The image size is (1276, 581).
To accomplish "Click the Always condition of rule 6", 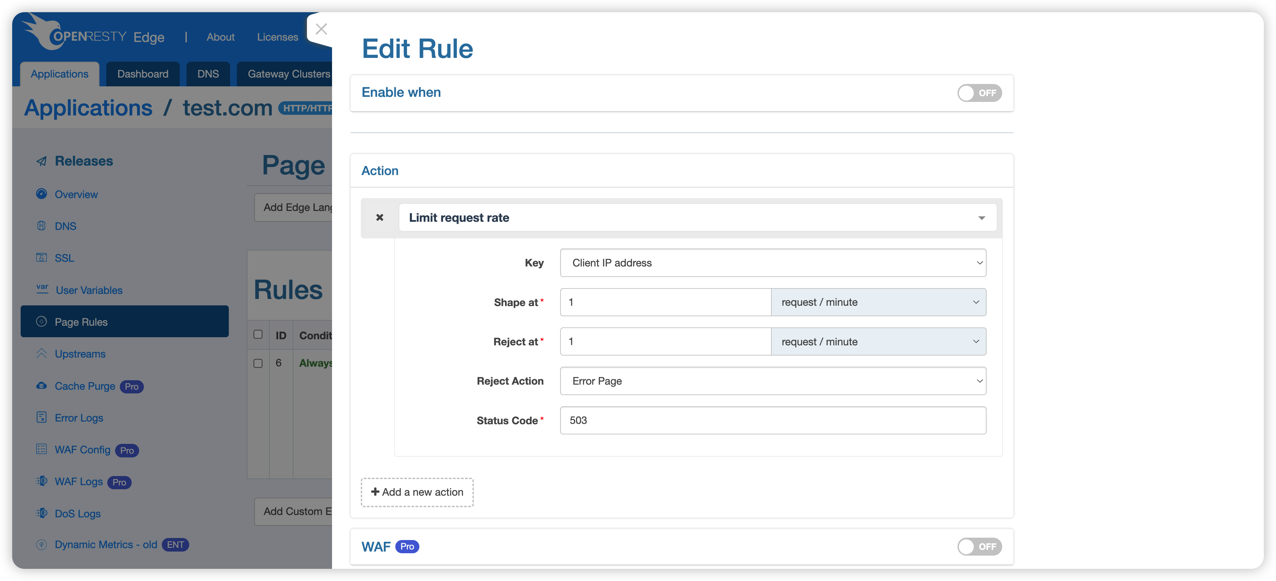I will coord(315,363).
